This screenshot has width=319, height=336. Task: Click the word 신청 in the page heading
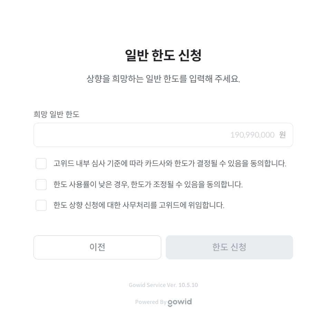tap(190, 55)
